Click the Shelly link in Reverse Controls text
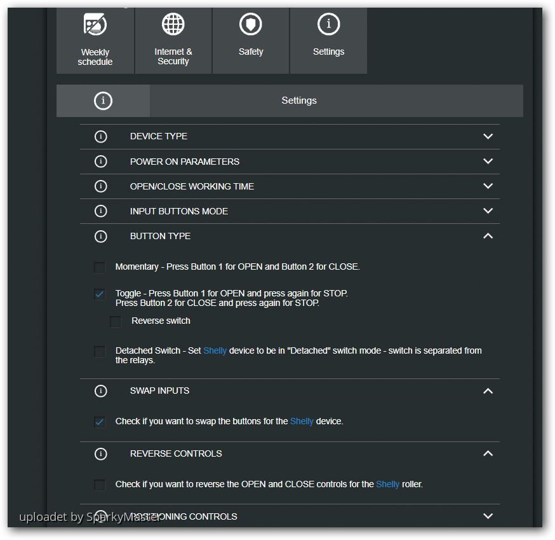 tap(387, 485)
